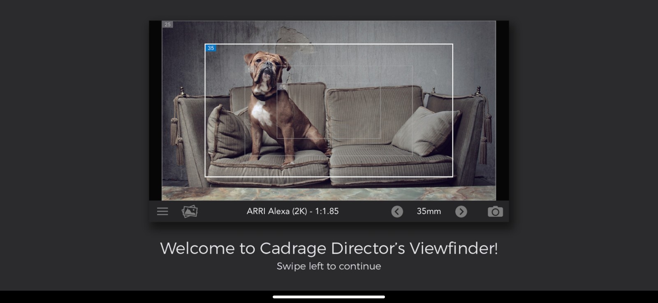
Task: Select the blue 35 frame label
Action: (211, 48)
